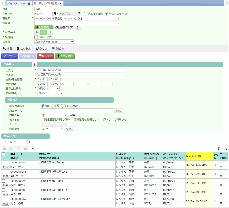229x208 pixels.
Task: Tick the select-all checkbox in table header
Action: click(4, 154)
